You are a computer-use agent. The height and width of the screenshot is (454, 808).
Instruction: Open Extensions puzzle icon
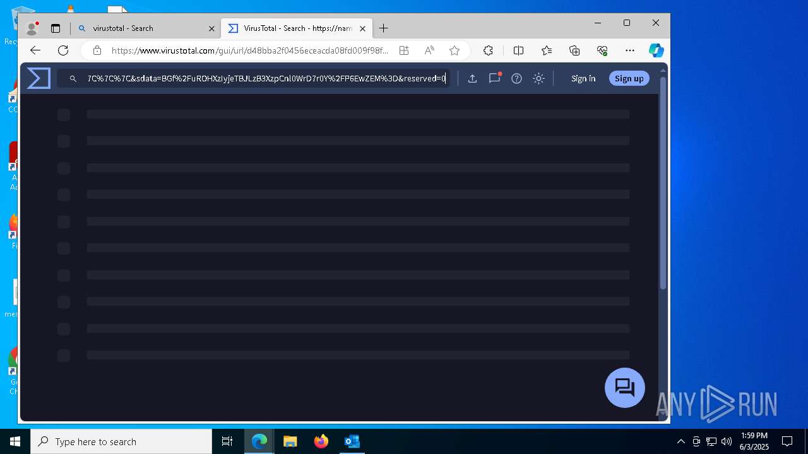point(488,50)
